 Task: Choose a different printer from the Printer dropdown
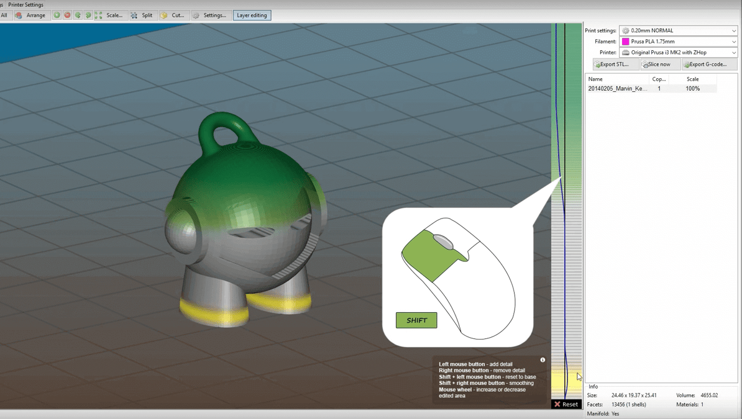[677, 52]
